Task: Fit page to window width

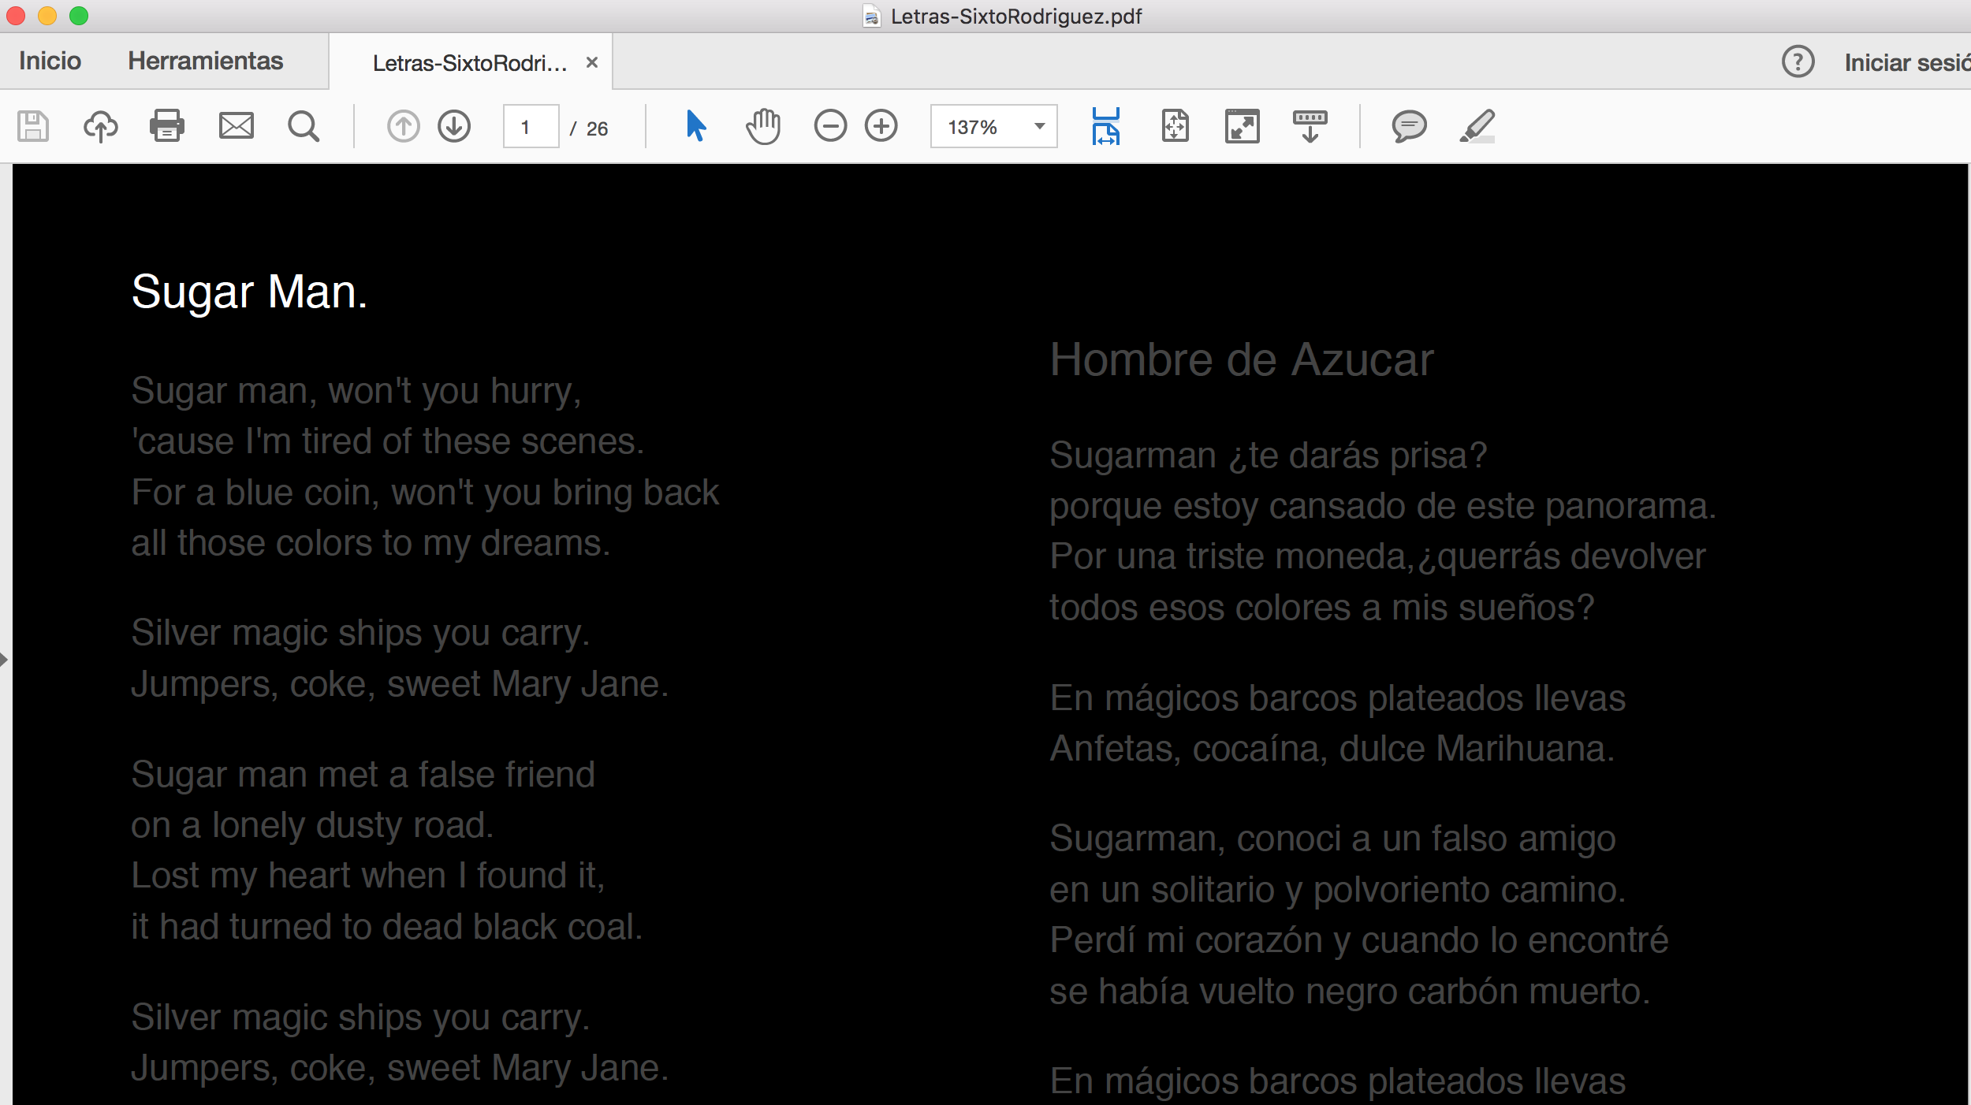Action: (x=1105, y=126)
